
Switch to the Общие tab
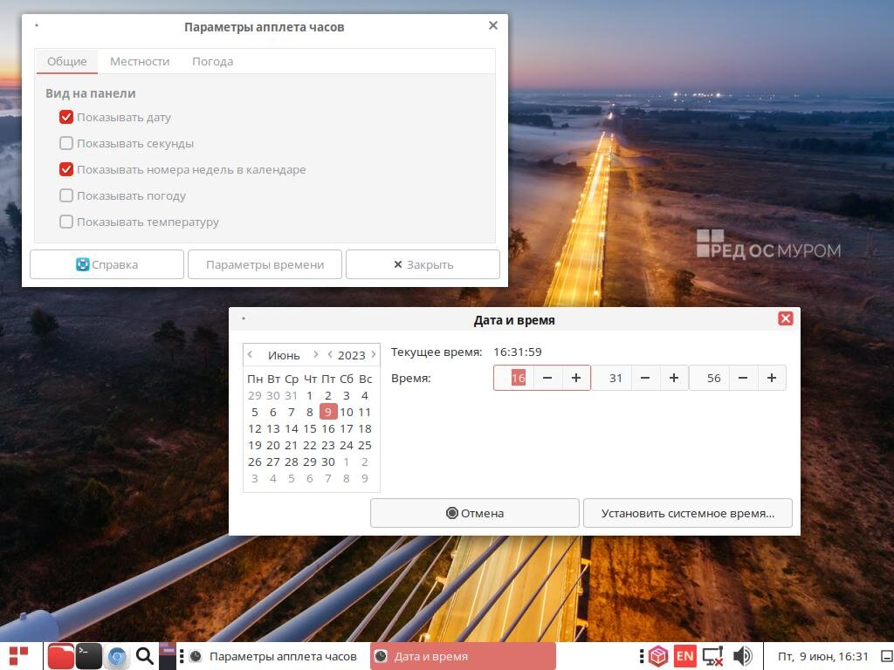tap(66, 62)
